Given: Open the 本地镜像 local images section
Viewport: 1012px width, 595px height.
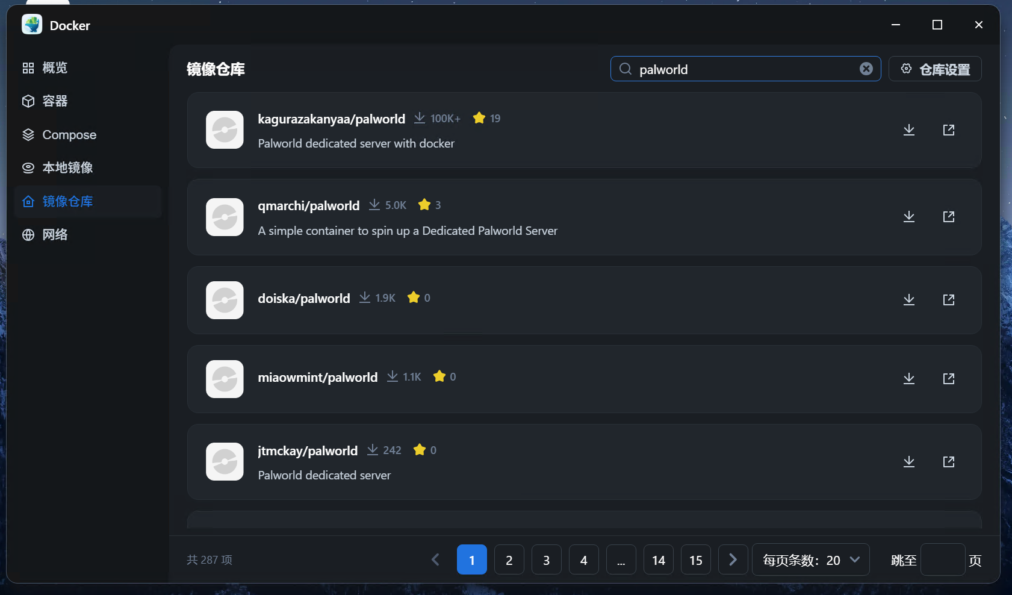Looking at the screenshot, I should 88,168.
